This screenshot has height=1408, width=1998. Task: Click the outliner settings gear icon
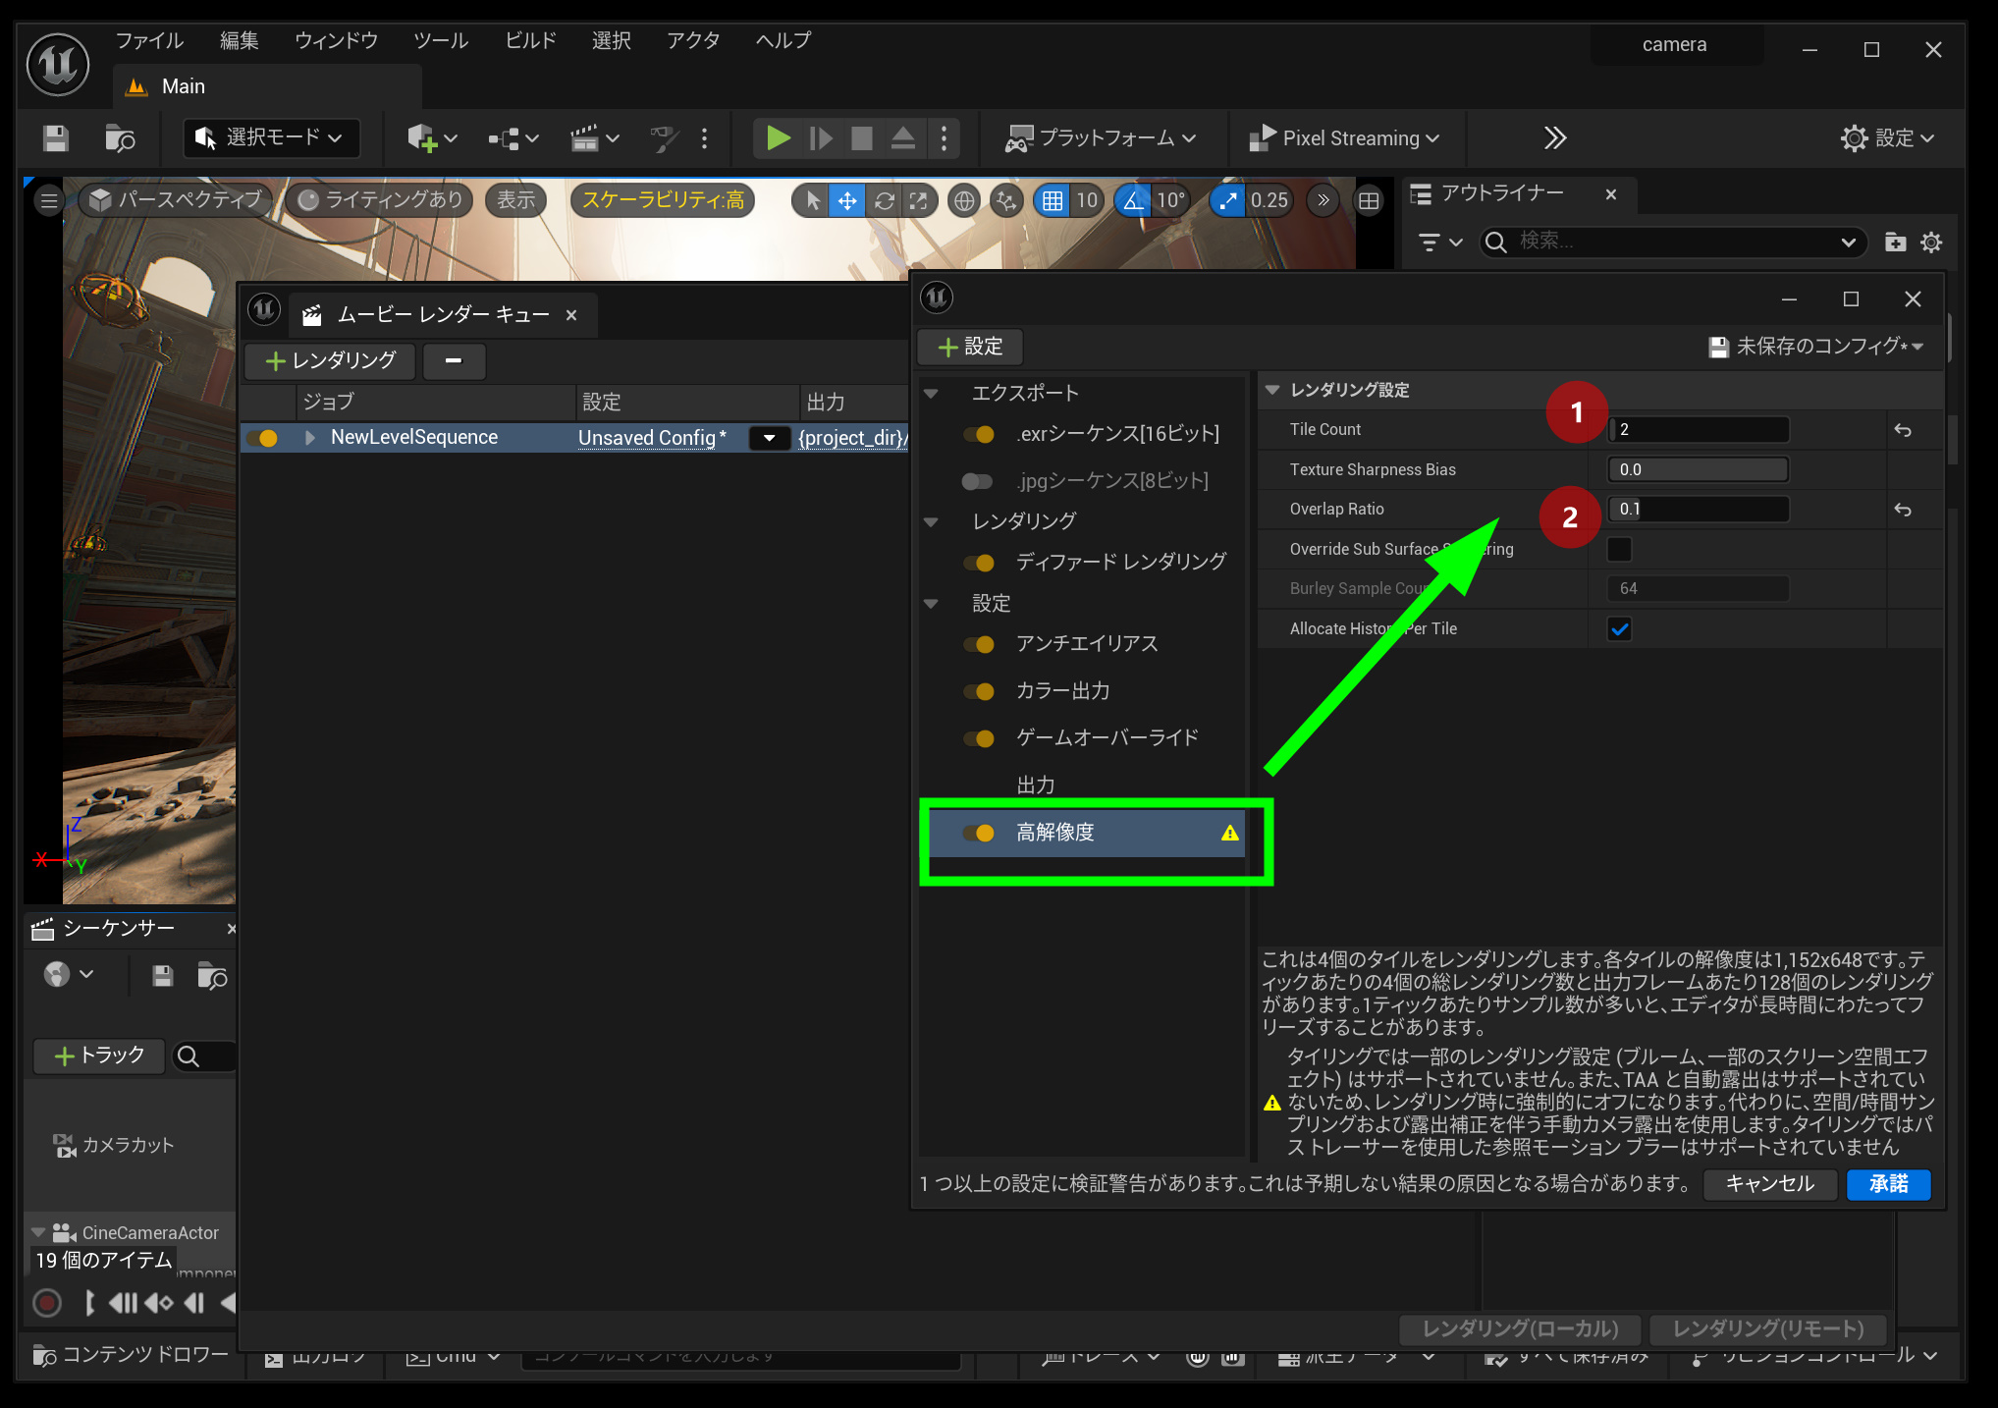pyautogui.click(x=1931, y=243)
